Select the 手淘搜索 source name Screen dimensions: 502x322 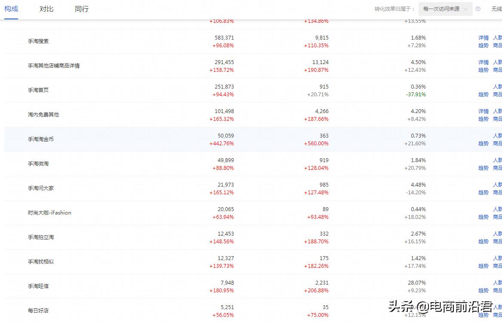pyautogui.click(x=38, y=41)
